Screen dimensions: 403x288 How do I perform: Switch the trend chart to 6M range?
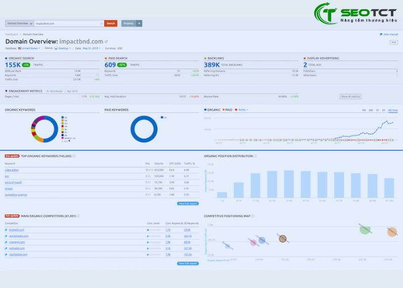point(371,111)
